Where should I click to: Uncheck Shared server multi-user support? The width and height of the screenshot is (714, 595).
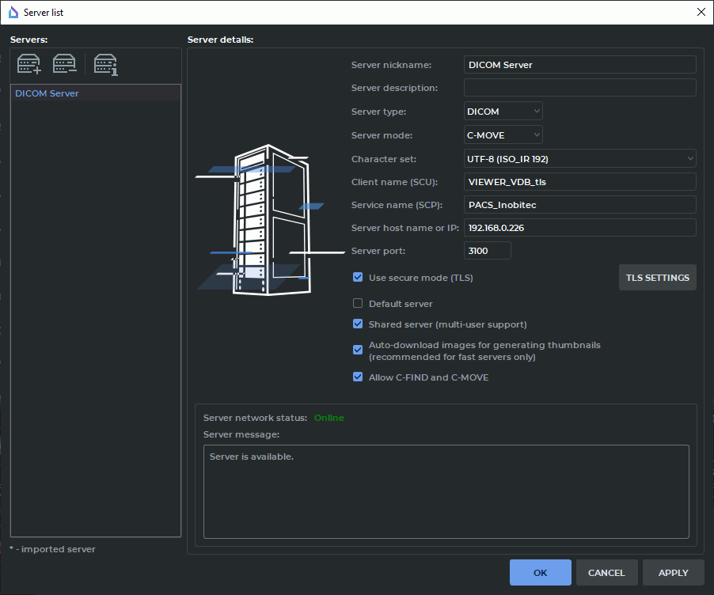coord(358,324)
